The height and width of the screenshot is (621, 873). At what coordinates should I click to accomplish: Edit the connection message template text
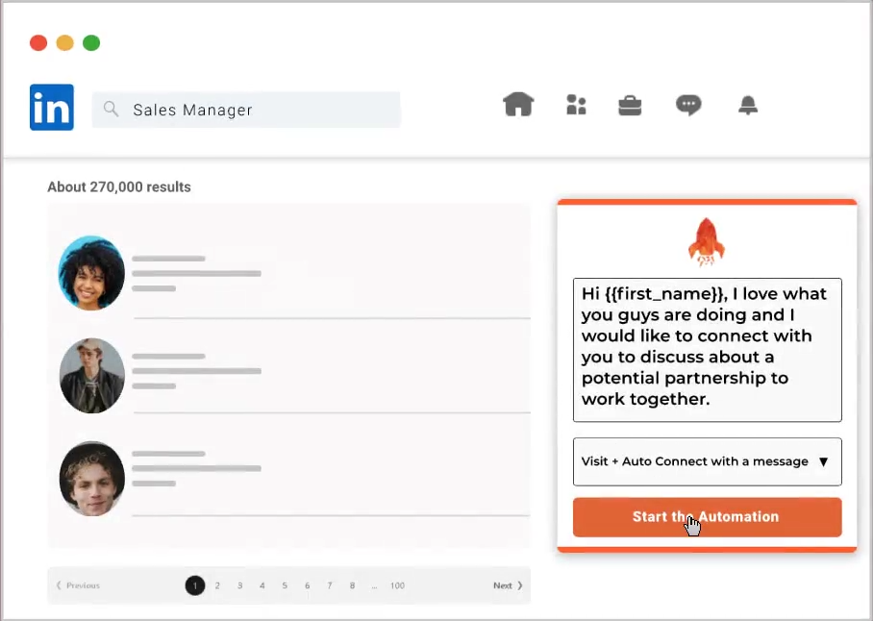(x=707, y=346)
